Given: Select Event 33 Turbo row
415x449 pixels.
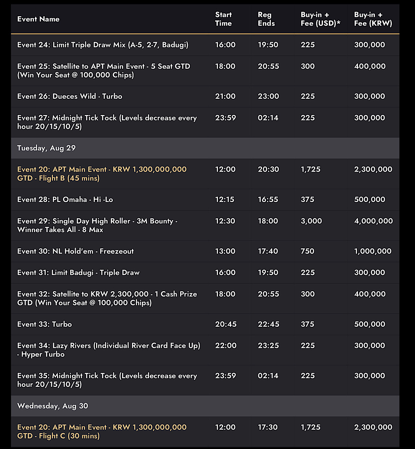Looking at the screenshot, I should [x=205, y=324].
